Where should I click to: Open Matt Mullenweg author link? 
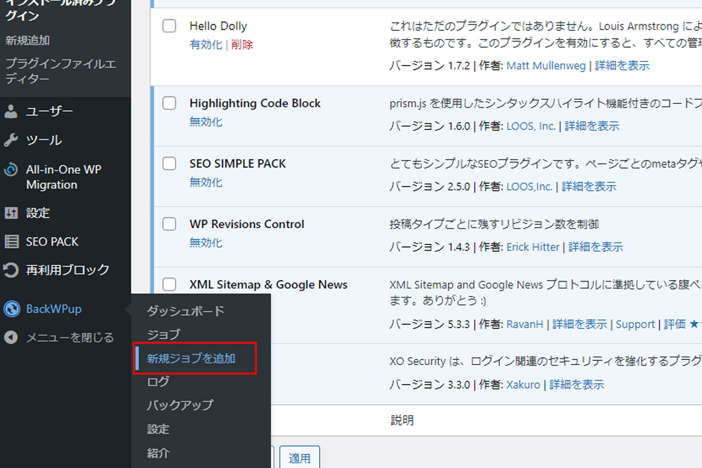click(x=545, y=66)
